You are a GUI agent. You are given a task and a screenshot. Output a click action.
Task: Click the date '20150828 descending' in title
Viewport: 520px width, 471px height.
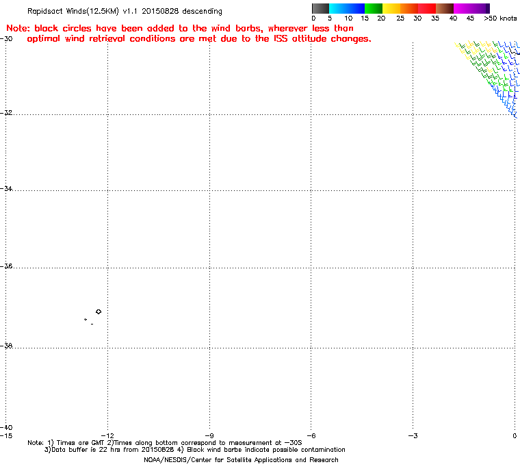click(182, 11)
